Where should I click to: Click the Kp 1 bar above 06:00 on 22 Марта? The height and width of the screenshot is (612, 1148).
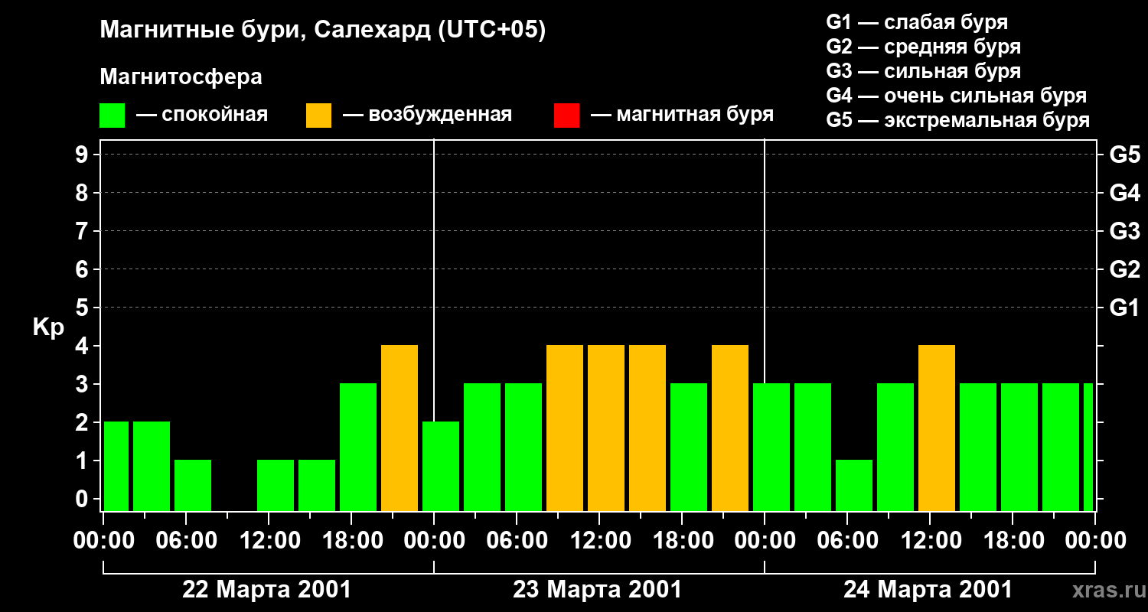click(x=193, y=486)
